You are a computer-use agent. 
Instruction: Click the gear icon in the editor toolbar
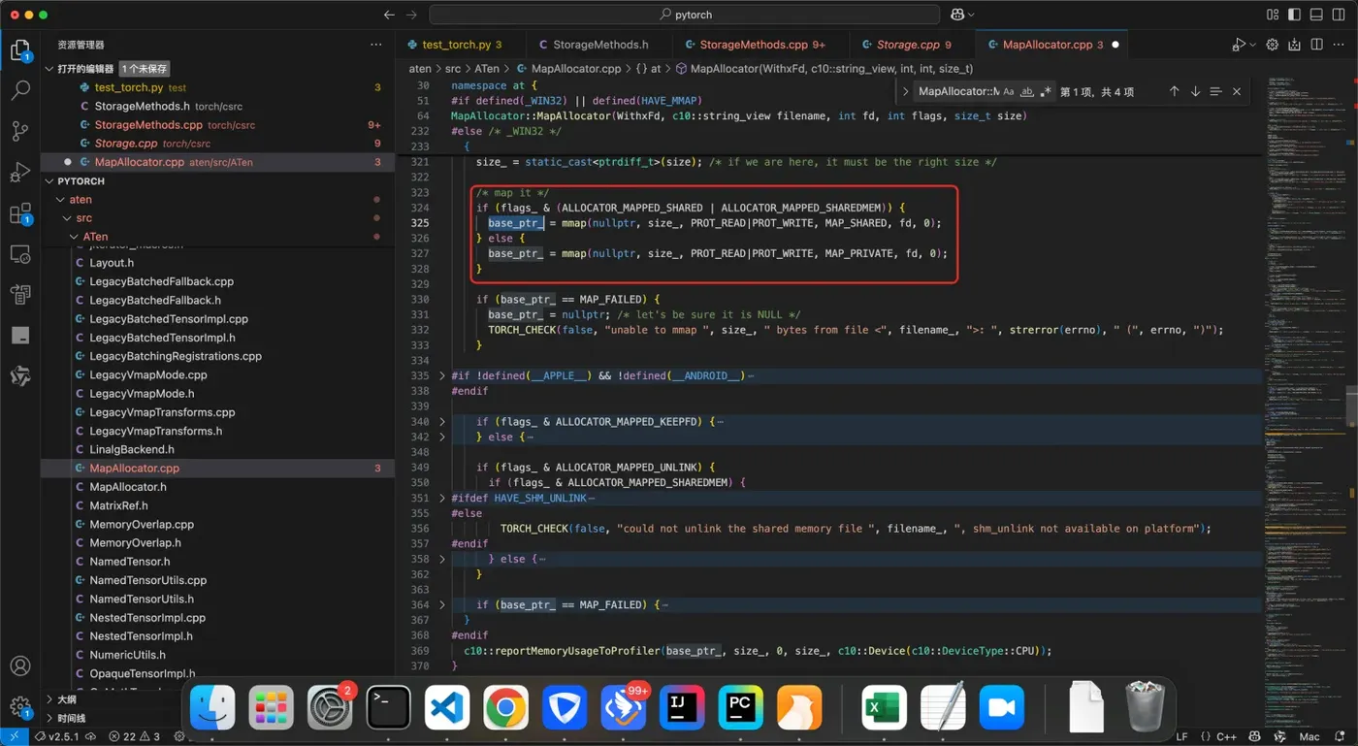tap(1272, 45)
